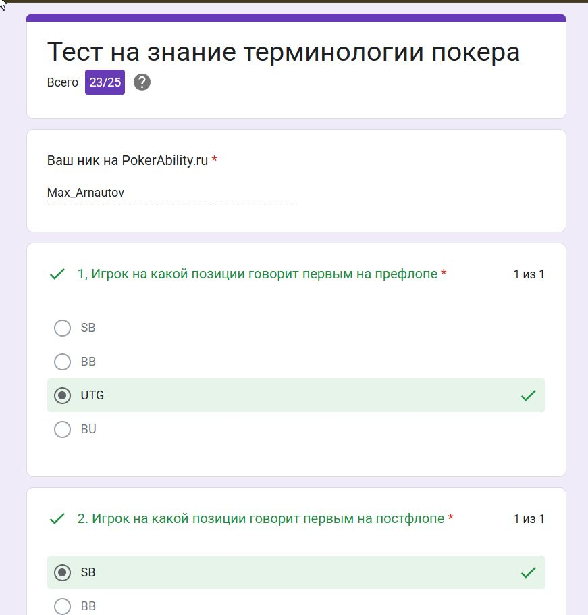Click the checkmark in the SB answer row
Screen dimensions: 588x615
[x=529, y=572]
